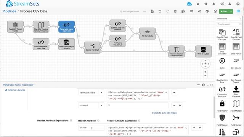Toggle the stage library grid panel
The height and width of the screenshot is (137, 244).
(x=238, y=11)
